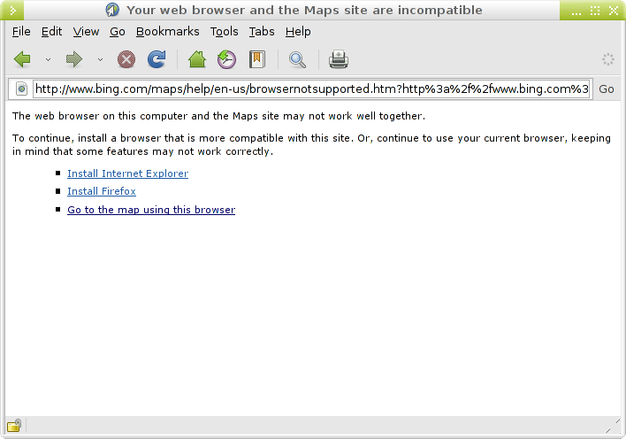Click the magnifier find icon

coord(298,59)
